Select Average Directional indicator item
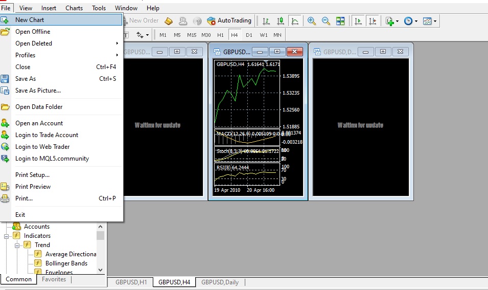488x290 pixels. click(71, 254)
